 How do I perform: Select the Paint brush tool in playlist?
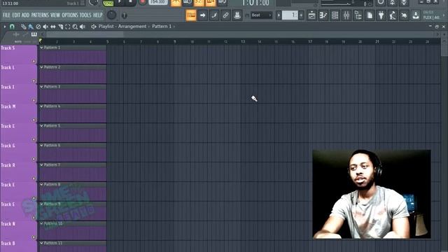coord(31,27)
